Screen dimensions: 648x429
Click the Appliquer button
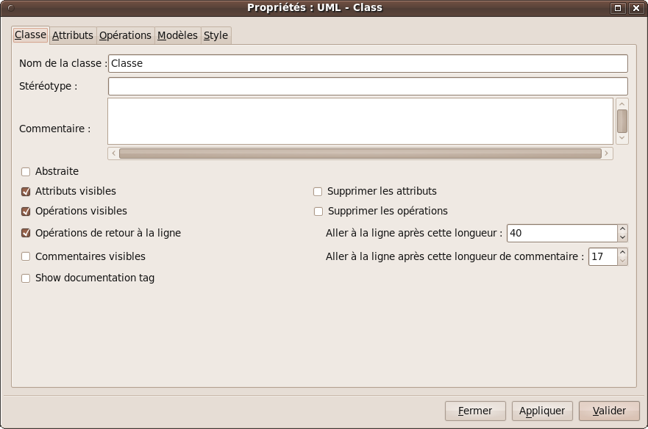click(x=542, y=411)
